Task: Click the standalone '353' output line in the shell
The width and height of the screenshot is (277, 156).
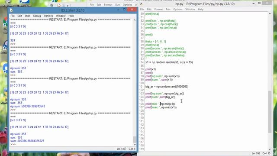Action: click(13, 40)
